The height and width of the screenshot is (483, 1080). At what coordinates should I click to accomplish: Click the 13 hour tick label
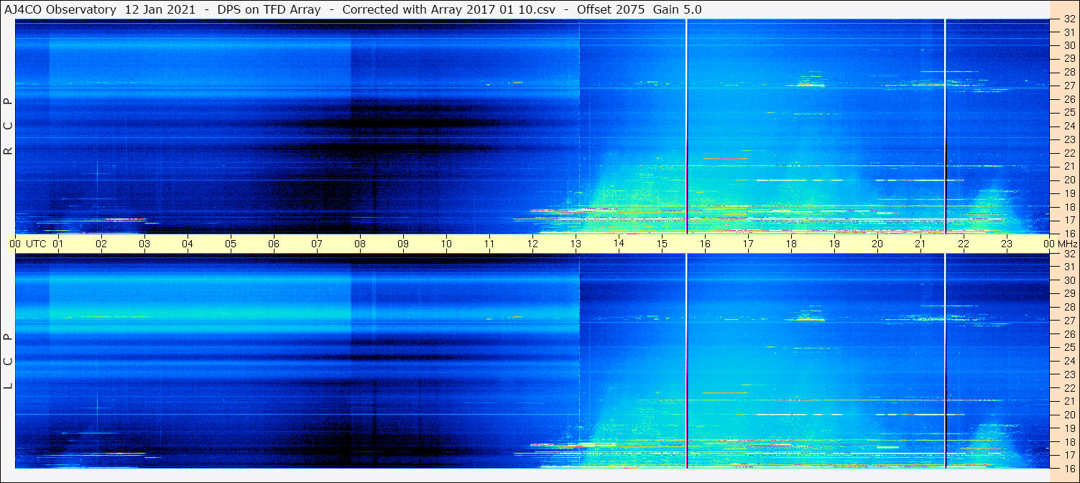pyautogui.click(x=576, y=244)
